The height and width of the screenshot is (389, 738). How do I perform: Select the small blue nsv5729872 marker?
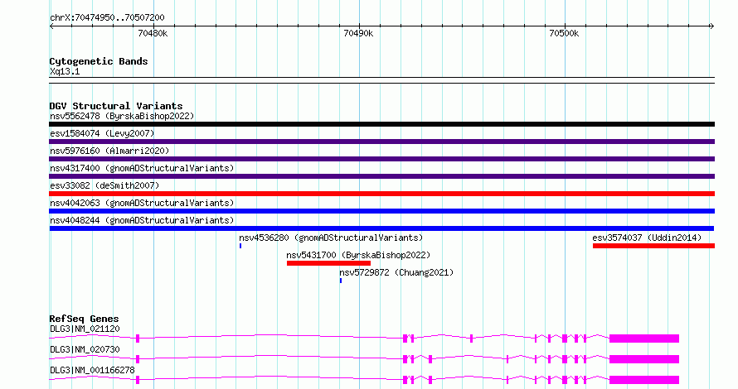click(x=341, y=281)
